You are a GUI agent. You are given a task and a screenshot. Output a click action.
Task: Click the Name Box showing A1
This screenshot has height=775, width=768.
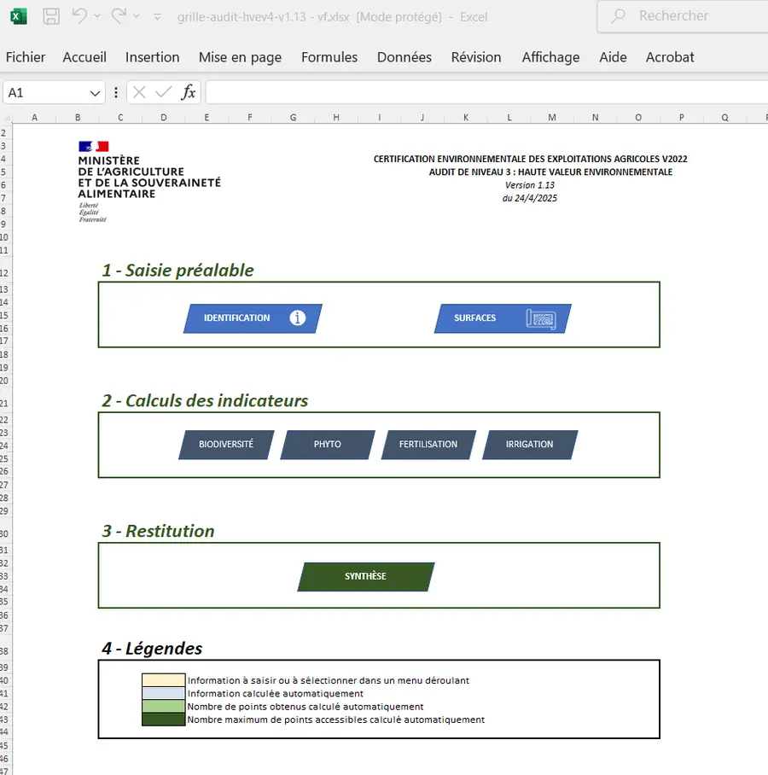coord(45,92)
